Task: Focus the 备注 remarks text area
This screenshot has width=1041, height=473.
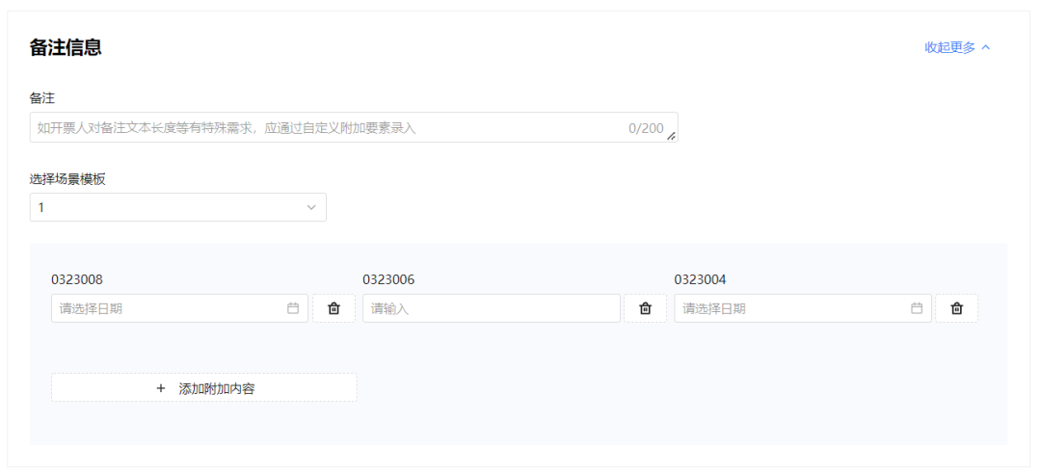Action: pyautogui.click(x=328, y=127)
